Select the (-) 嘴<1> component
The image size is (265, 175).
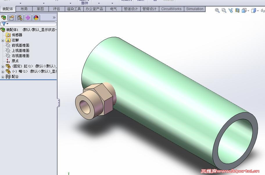point(34,71)
